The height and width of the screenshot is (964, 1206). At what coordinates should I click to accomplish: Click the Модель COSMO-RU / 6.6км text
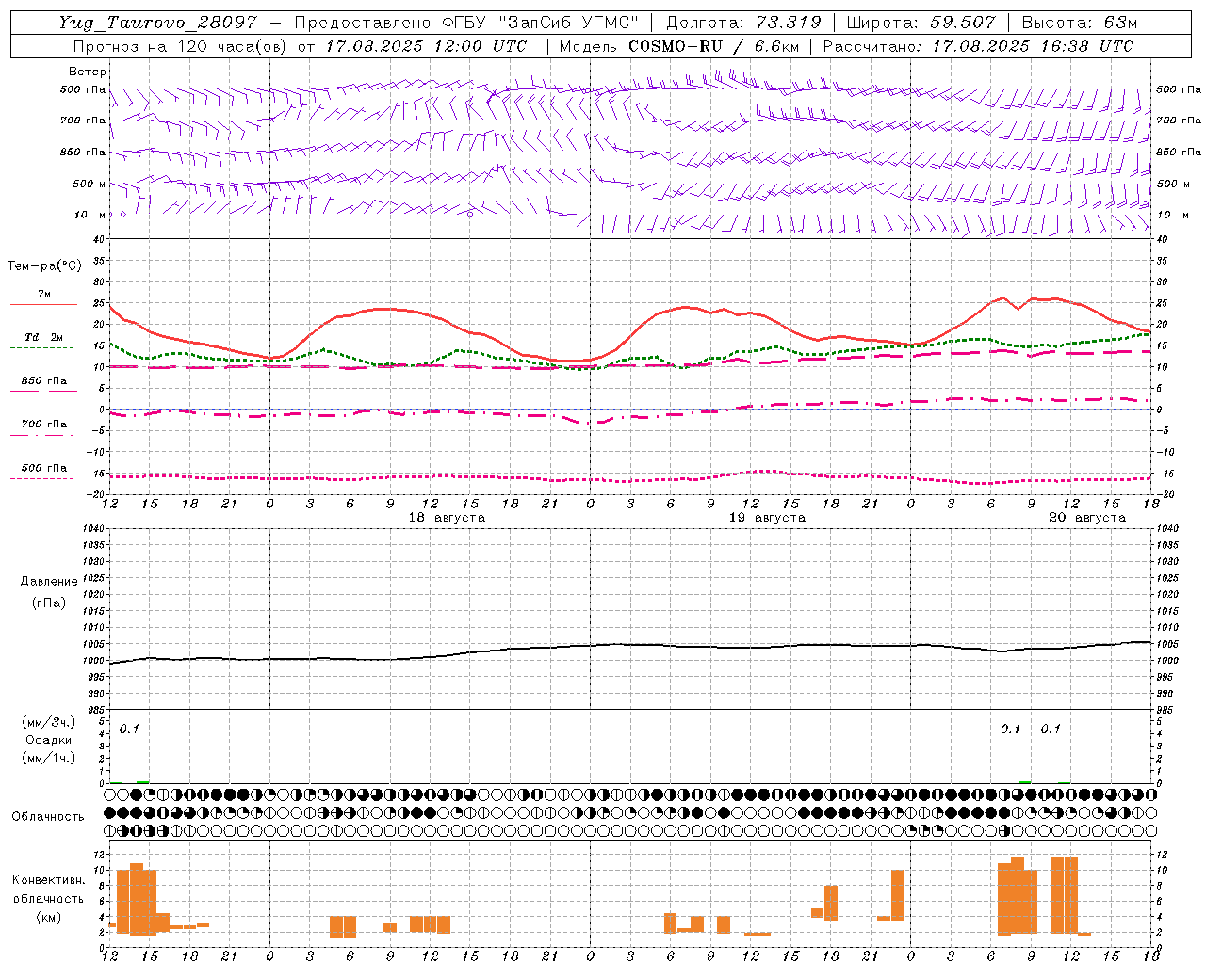click(678, 46)
